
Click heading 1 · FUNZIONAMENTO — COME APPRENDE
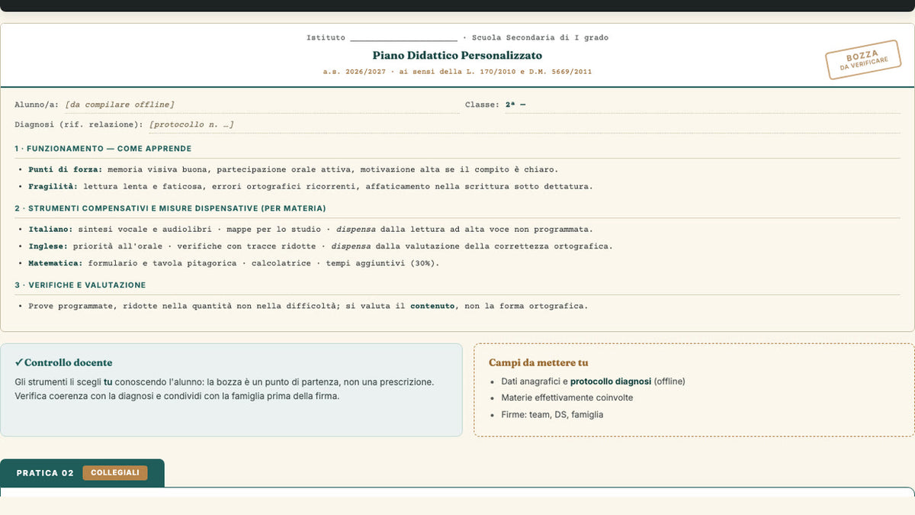pos(103,149)
